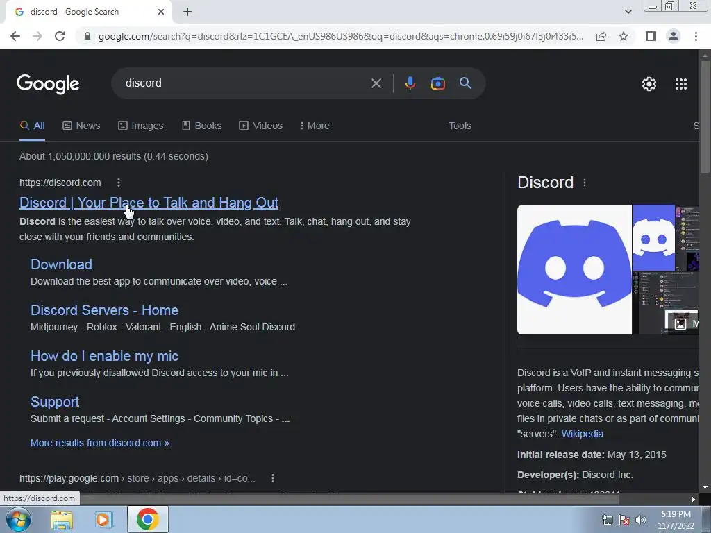Open How do I enable my mic link
This screenshot has width=711, height=533.
tap(104, 356)
